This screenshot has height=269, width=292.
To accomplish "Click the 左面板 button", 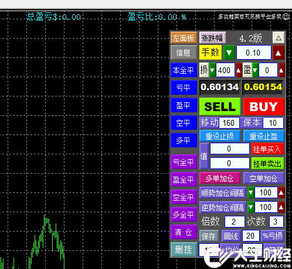I will tap(184, 38).
